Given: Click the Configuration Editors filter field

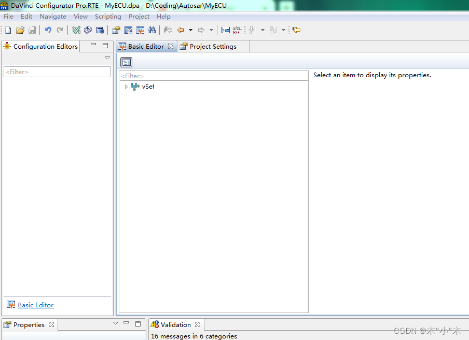Looking at the screenshot, I should click(57, 72).
